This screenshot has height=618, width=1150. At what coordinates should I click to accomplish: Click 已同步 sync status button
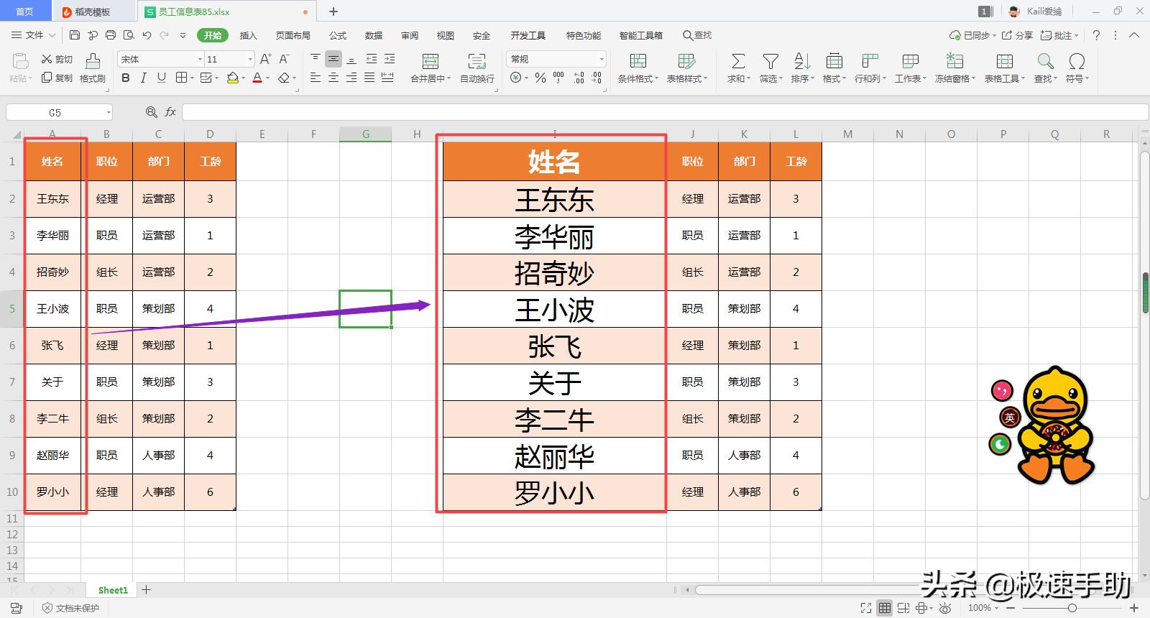[x=972, y=35]
